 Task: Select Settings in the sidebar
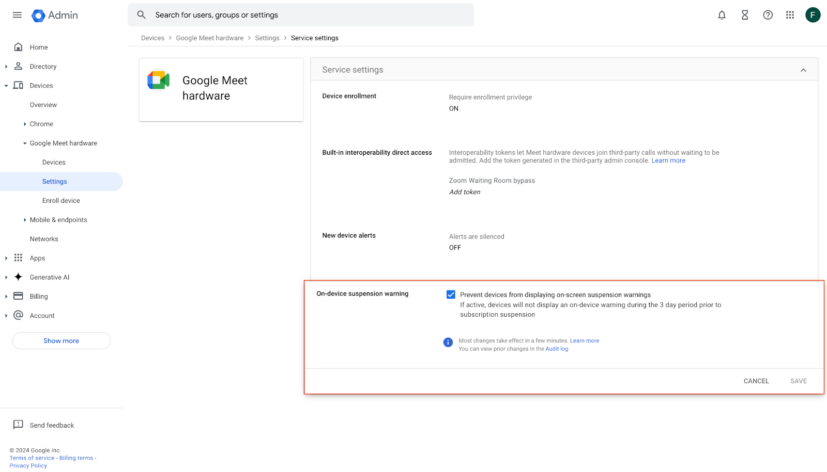click(x=62, y=182)
